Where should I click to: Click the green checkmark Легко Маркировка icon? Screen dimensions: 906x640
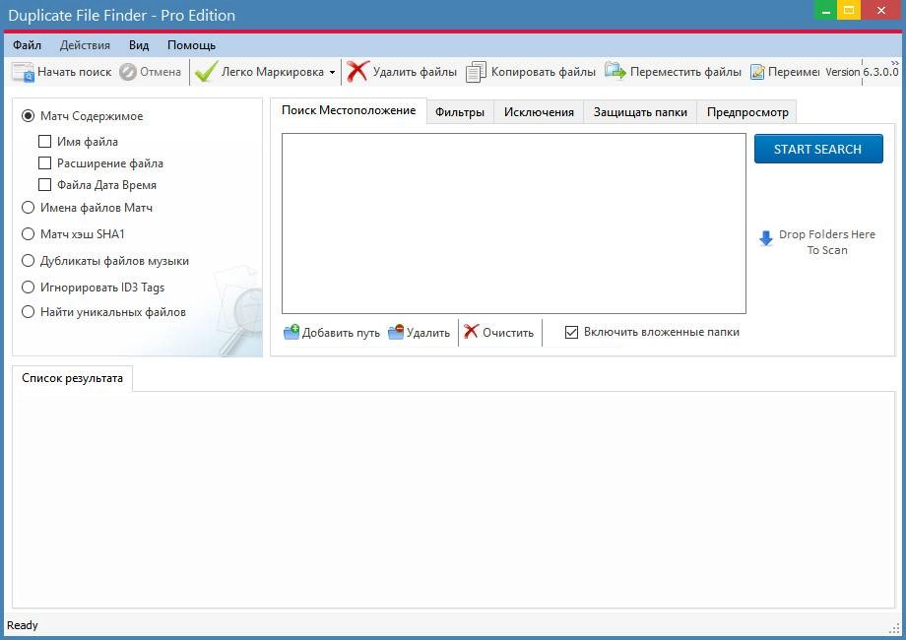pos(206,72)
